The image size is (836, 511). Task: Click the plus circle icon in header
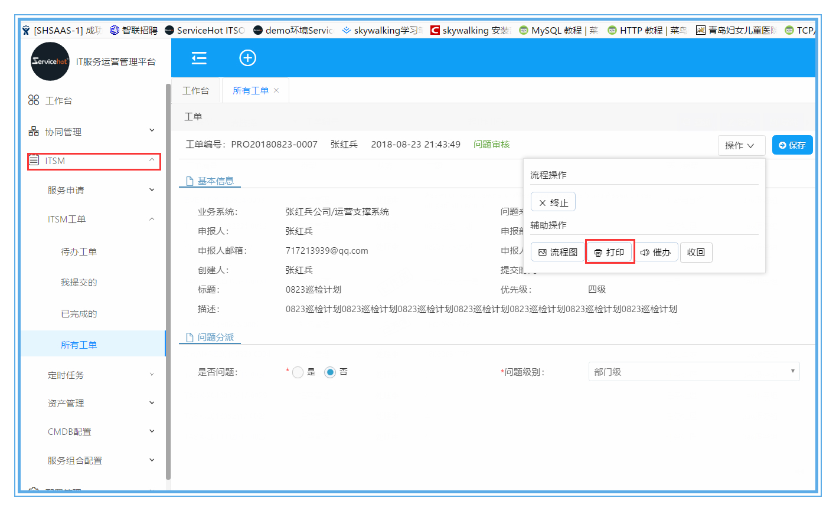247,58
